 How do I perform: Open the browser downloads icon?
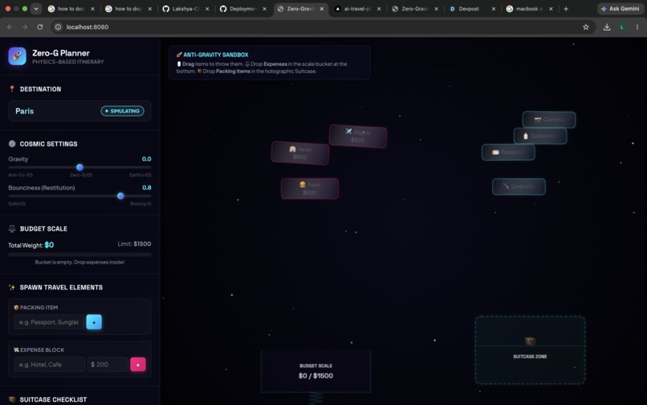[607, 27]
